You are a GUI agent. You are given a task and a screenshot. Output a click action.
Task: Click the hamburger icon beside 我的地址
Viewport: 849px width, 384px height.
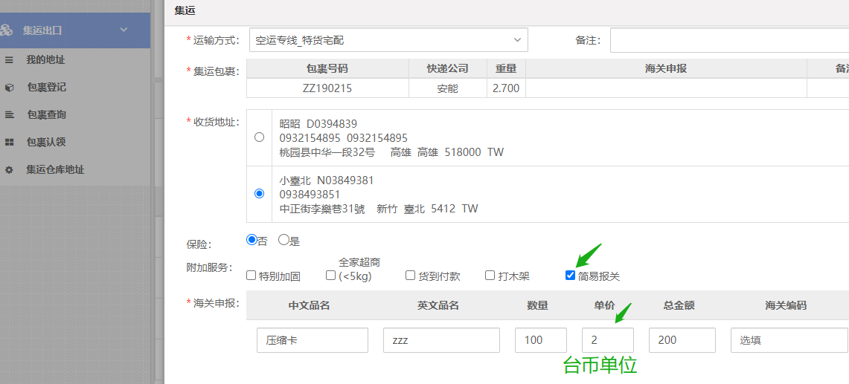(x=9, y=59)
